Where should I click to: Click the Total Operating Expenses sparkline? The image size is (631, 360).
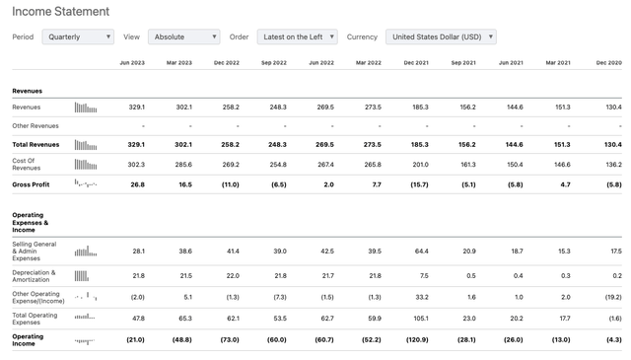(85, 317)
